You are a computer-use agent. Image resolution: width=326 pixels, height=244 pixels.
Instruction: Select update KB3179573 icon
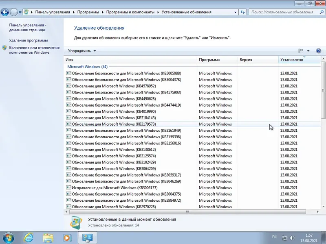coord(68,124)
